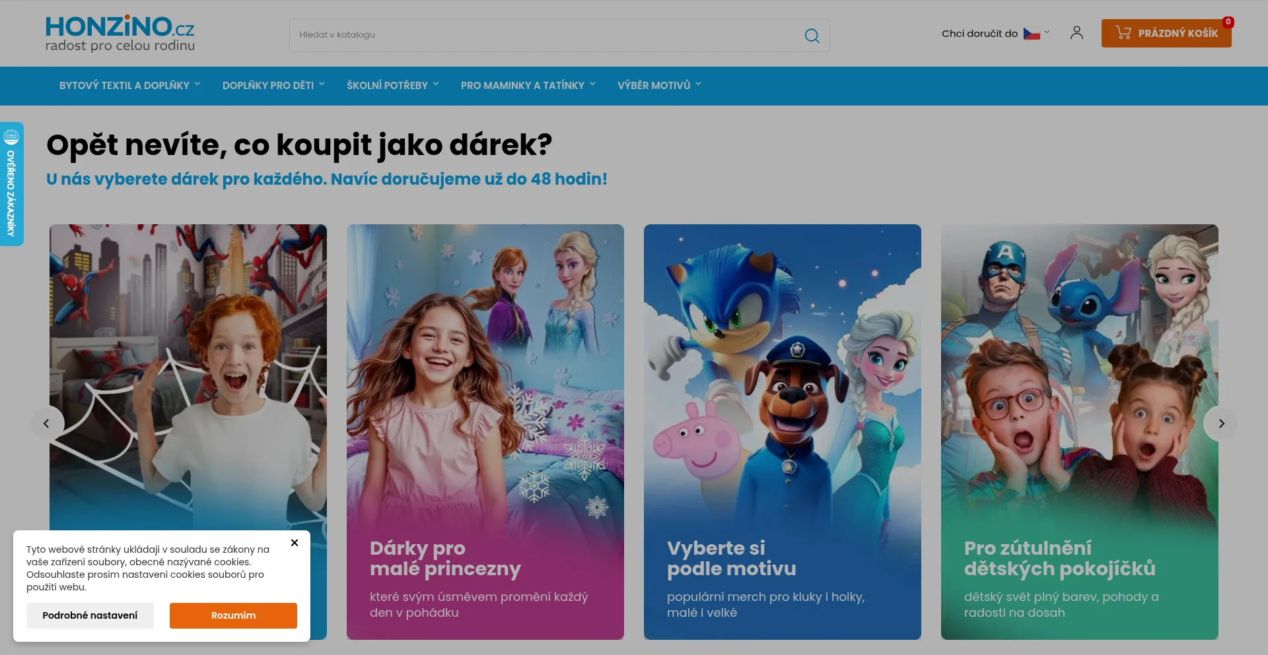Expand the Výběr motivů menu

[659, 85]
